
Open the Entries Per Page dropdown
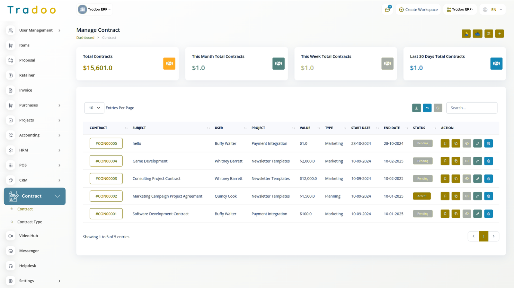pos(94,108)
